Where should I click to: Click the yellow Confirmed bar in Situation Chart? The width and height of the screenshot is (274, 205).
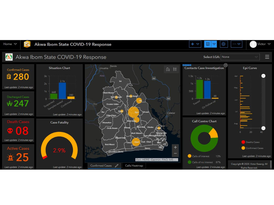click(x=71, y=98)
